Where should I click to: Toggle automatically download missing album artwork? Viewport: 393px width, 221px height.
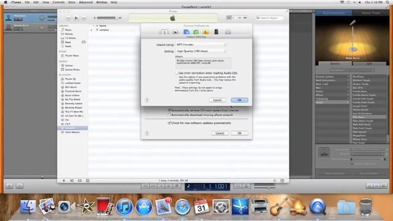coord(169,115)
